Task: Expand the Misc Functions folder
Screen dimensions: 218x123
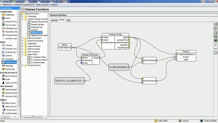Action: click(x=22, y=52)
